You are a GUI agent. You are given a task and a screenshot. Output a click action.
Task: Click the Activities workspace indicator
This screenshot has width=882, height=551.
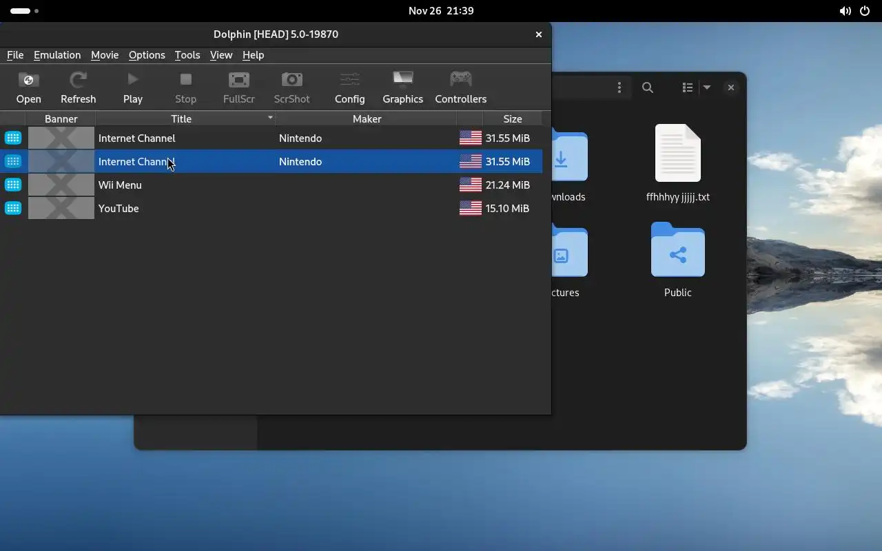click(24, 11)
